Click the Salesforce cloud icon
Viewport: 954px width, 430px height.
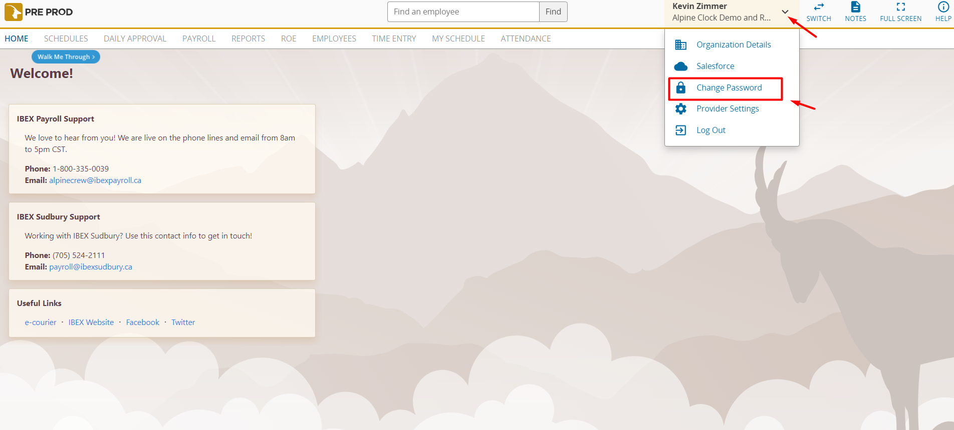(x=681, y=66)
